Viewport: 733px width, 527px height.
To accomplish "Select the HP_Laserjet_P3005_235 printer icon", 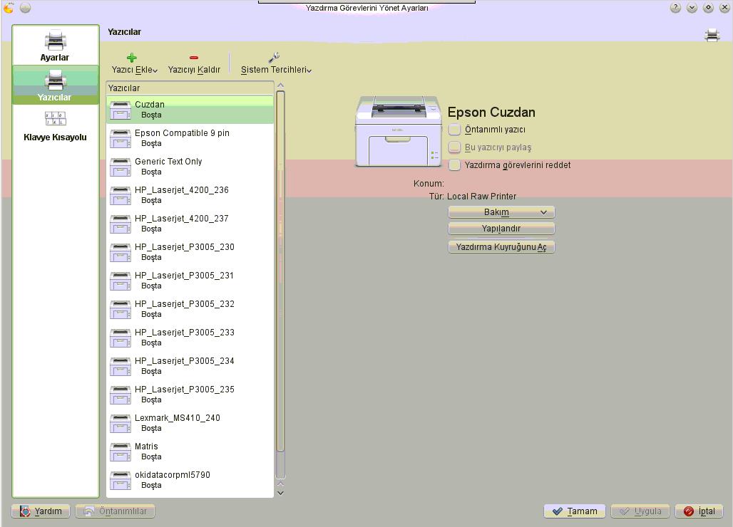I will click(x=120, y=395).
